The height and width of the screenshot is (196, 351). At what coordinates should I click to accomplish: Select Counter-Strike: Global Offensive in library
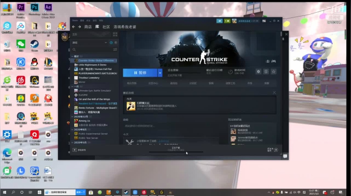[94, 60]
